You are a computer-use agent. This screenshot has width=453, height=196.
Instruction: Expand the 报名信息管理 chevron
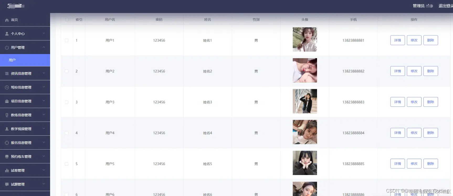(44, 142)
